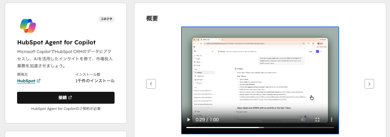390x137 pixels.
Task: Click the Copilot logo icon
Action: coord(28,26)
